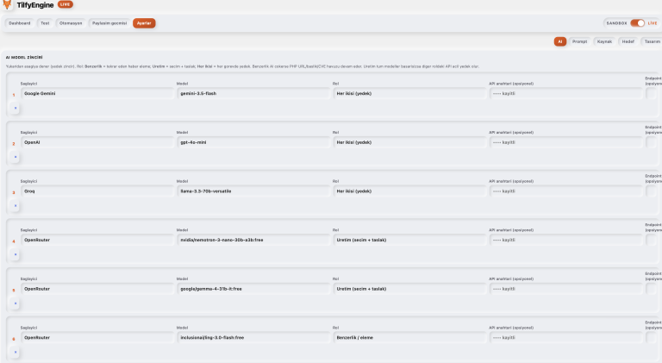This screenshot has width=662, height=363.
Task: Toggle the SANDBOX / LIVE switch
Action: [638, 23]
